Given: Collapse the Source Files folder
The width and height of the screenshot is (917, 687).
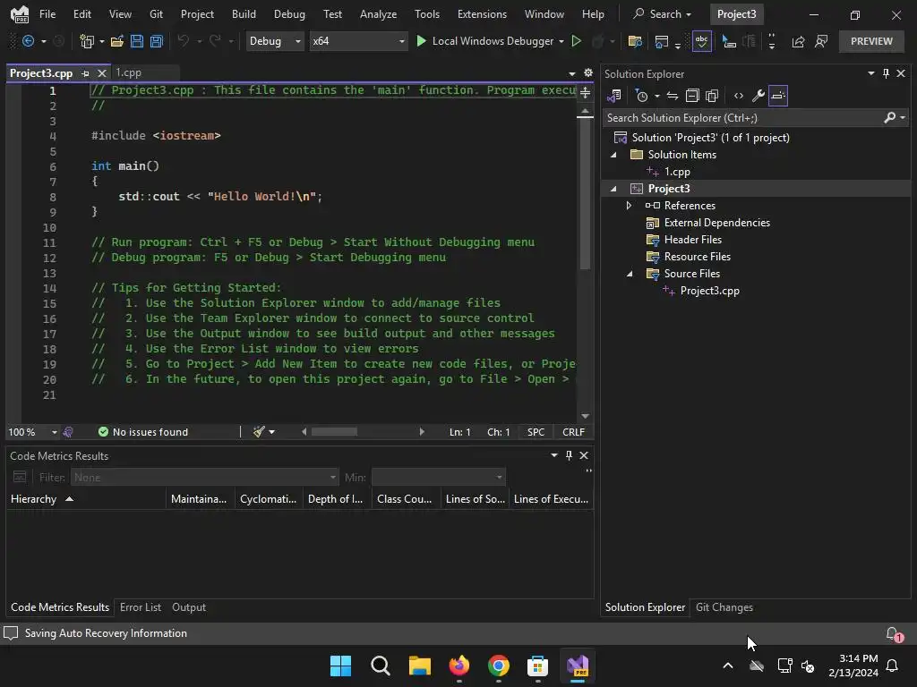Looking at the screenshot, I should pyautogui.click(x=630, y=274).
